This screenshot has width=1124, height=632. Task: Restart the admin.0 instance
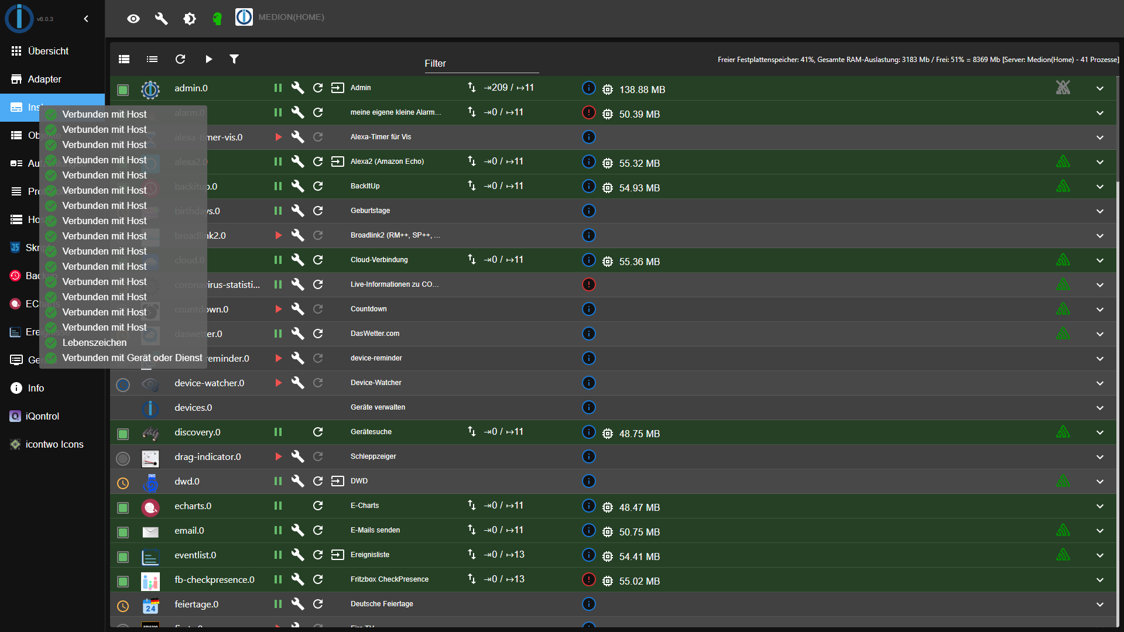[x=318, y=88]
